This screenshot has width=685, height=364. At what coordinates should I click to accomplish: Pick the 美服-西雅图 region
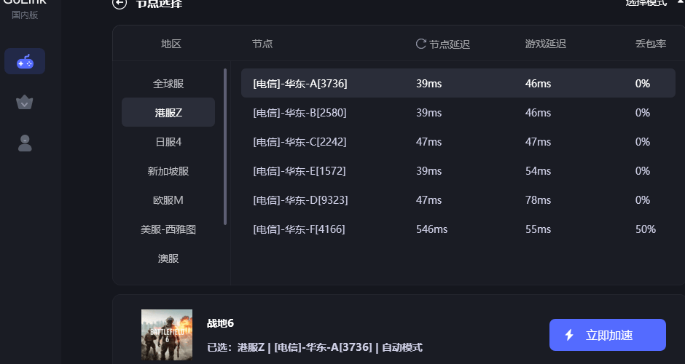click(x=168, y=229)
